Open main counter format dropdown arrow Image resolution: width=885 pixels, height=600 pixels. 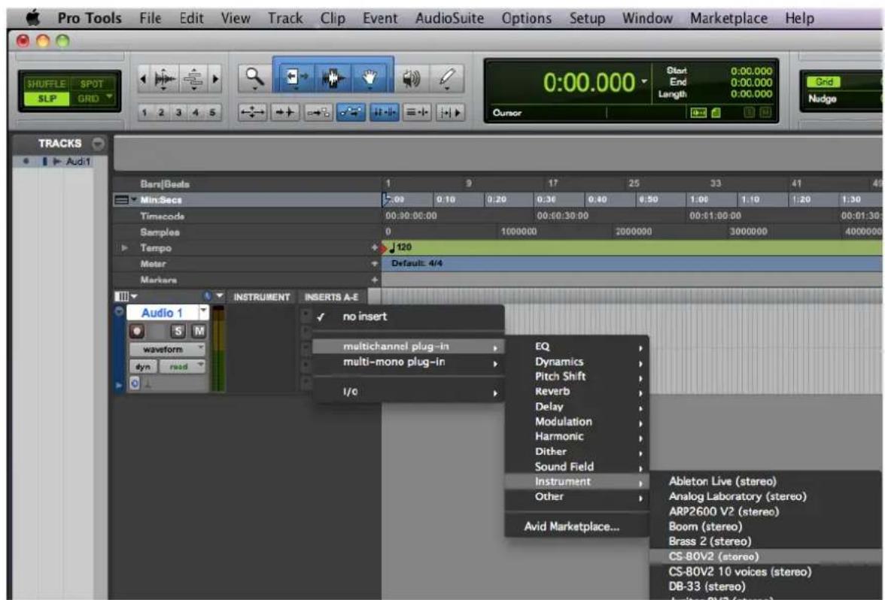click(644, 82)
